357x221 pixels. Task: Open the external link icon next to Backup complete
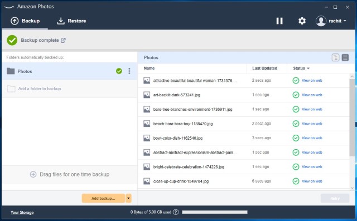(x=63, y=40)
